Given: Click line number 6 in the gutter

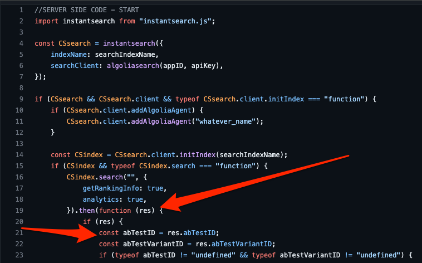Looking at the screenshot, I should [21, 66].
